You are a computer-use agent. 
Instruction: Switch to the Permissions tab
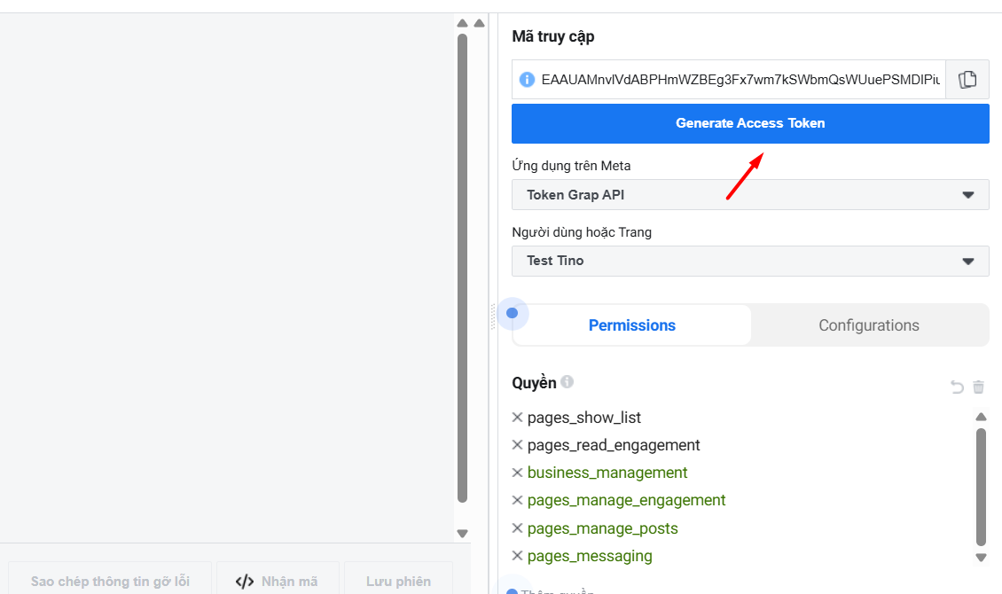[x=632, y=325]
